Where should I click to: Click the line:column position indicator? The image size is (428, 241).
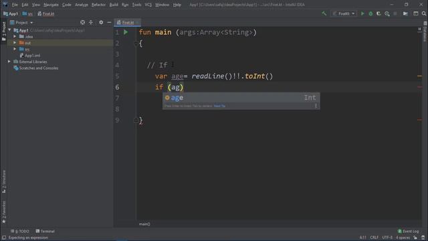click(x=362, y=238)
